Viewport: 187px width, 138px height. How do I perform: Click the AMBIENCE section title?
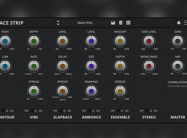pyautogui.click(x=91, y=117)
